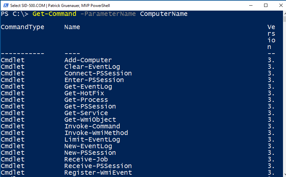286x177 pixels.
Task: Click the PS C:\> prompt
Action: [x=15, y=14]
